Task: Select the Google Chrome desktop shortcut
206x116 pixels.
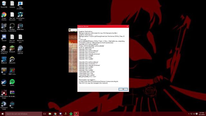Action: (x=4, y=16)
